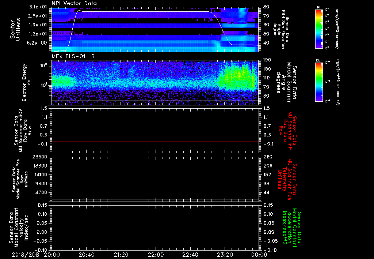Viewport: 374px width, 259px height.
Task: Click the "1.9e+01" sector tick label
Action: click(x=38, y=25)
